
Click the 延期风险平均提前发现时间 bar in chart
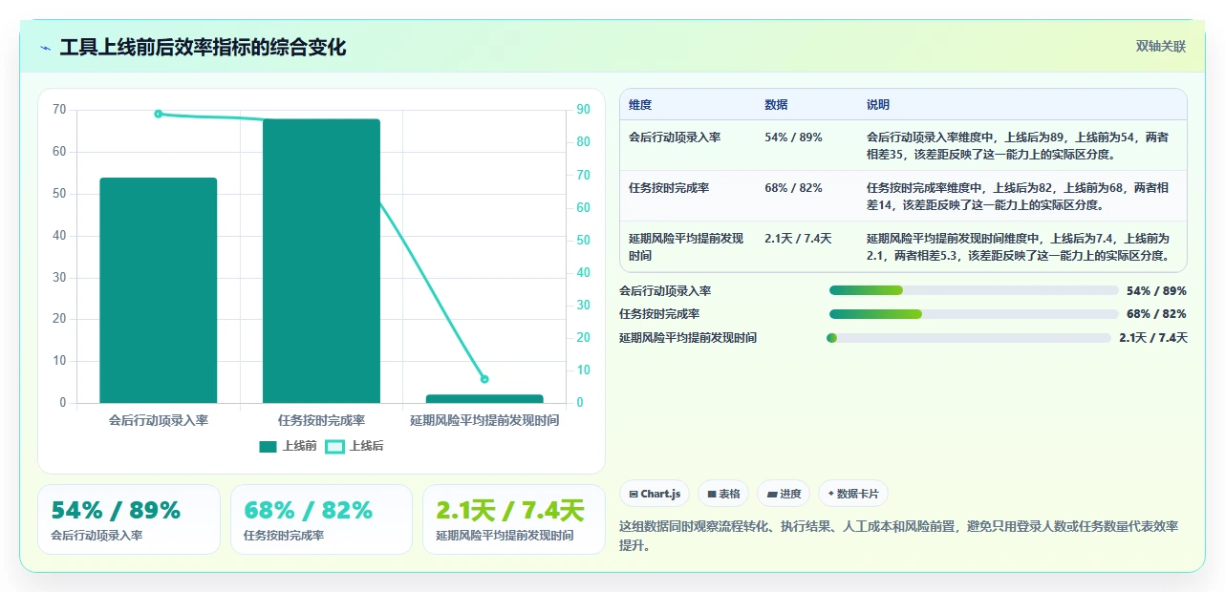[484, 399]
